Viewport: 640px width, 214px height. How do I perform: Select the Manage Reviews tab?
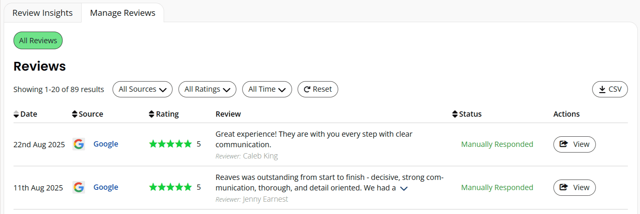point(122,13)
